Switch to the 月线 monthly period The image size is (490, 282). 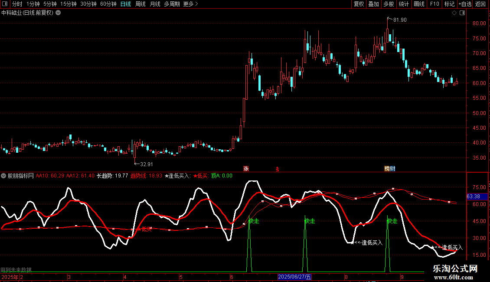155,4
